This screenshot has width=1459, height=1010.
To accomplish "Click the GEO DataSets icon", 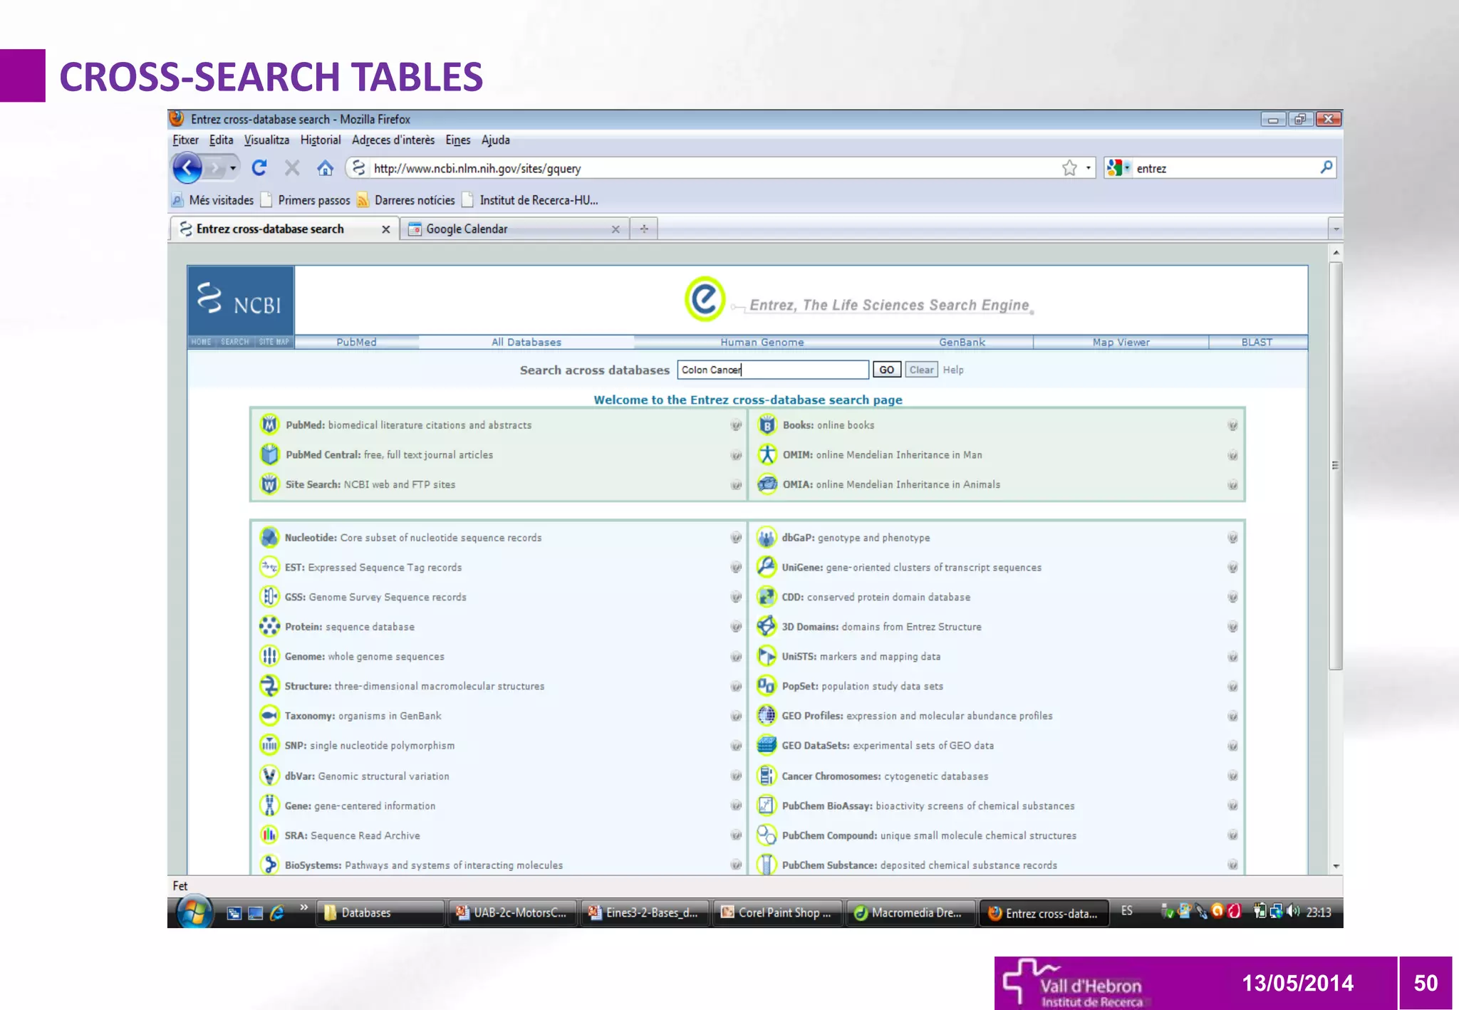I will coord(766,745).
